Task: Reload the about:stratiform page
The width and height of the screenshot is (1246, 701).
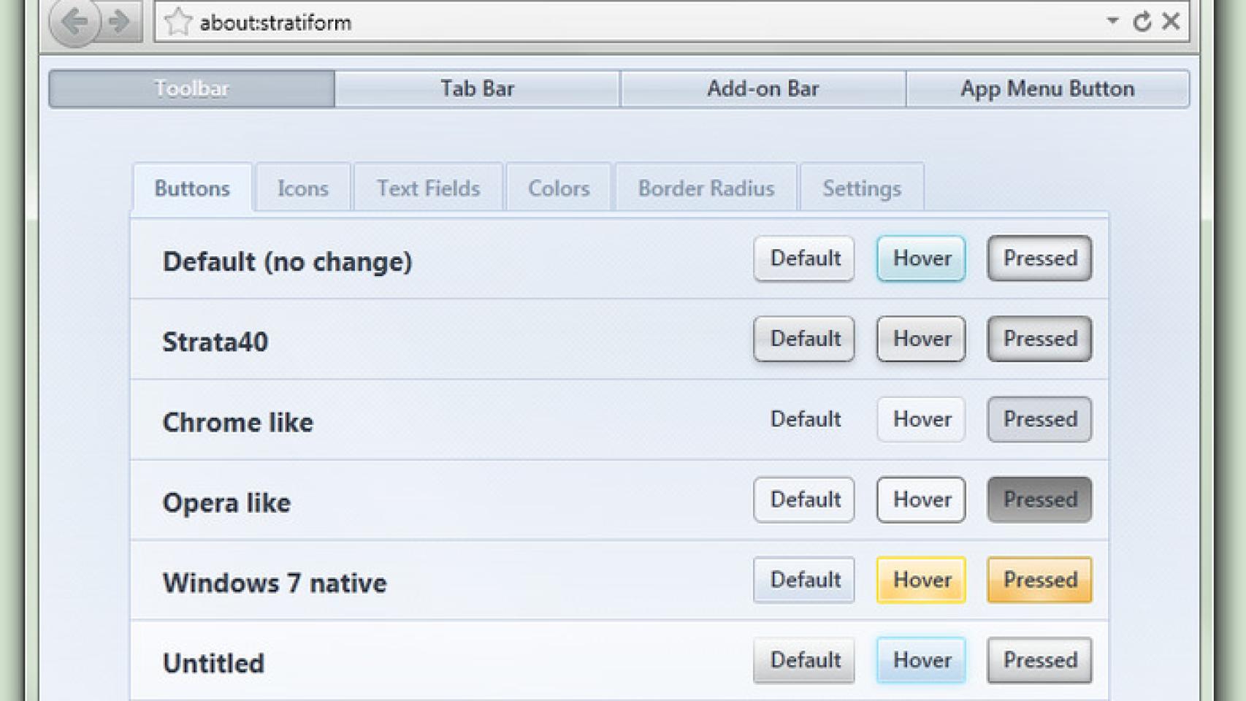Action: (x=1142, y=22)
